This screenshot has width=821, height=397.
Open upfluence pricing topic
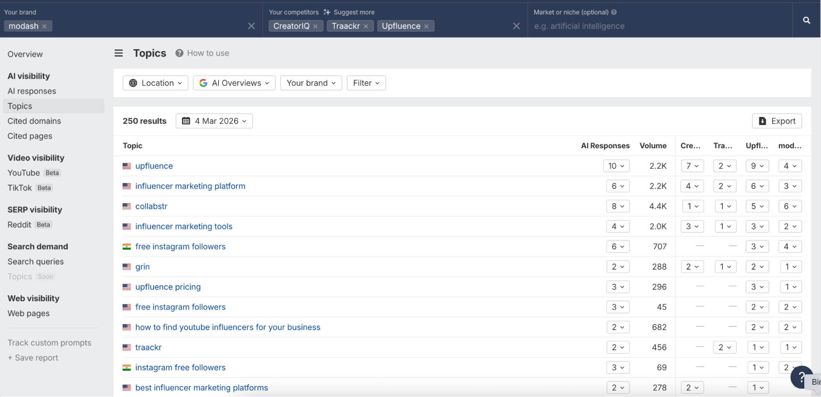point(168,287)
